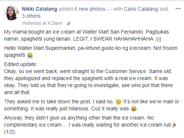184x138 pixels.
Task: Click the laughing tears emoji after "really was"
Action: click(x=134, y=109)
